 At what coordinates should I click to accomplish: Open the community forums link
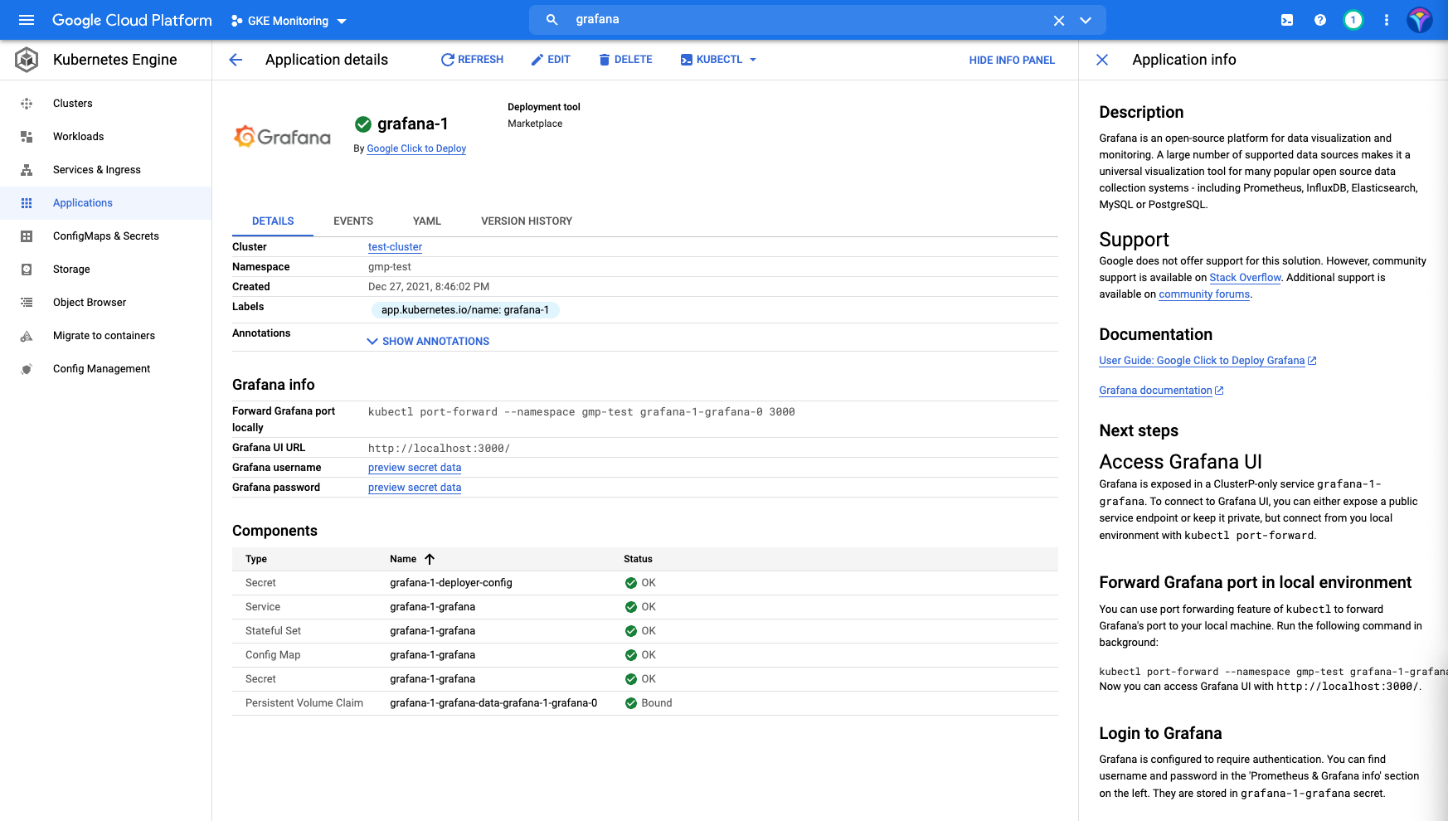click(x=1204, y=294)
